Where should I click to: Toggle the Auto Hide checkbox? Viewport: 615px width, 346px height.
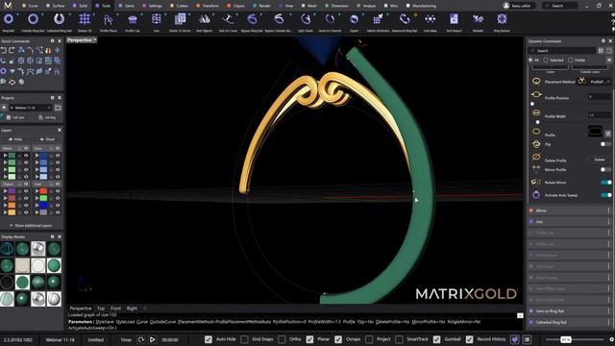tap(209, 339)
